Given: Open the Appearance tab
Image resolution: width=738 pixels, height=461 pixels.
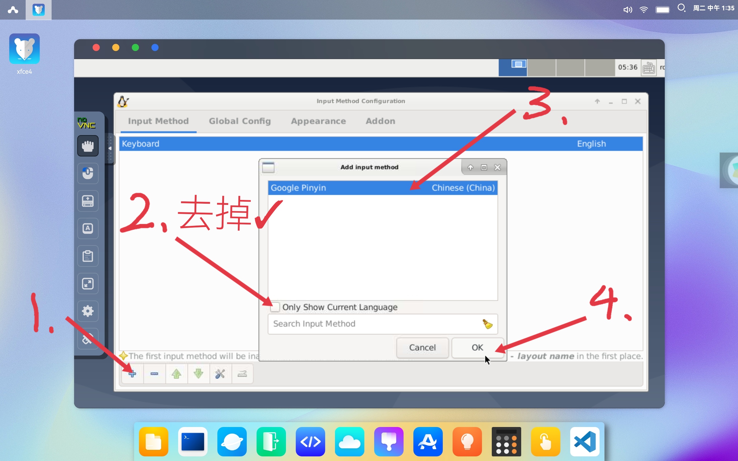Looking at the screenshot, I should (x=318, y=121).
